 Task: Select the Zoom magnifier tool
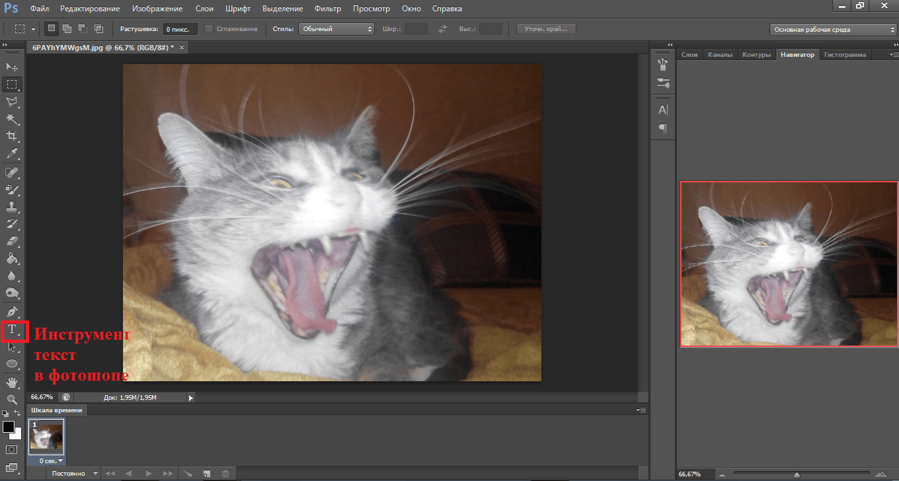click(12, 399)
